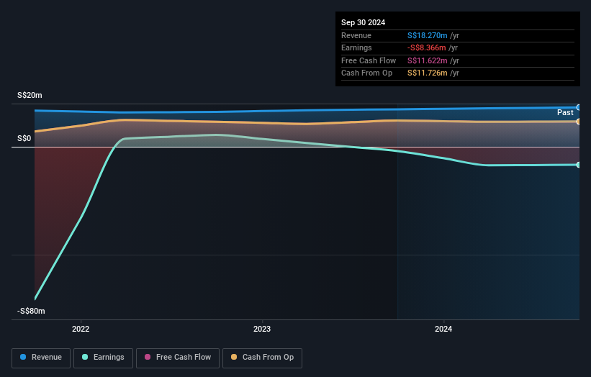Click the Sep 30 2024 tooltip date
Viewport: 591px width, 377px height.
coord(363,22)
